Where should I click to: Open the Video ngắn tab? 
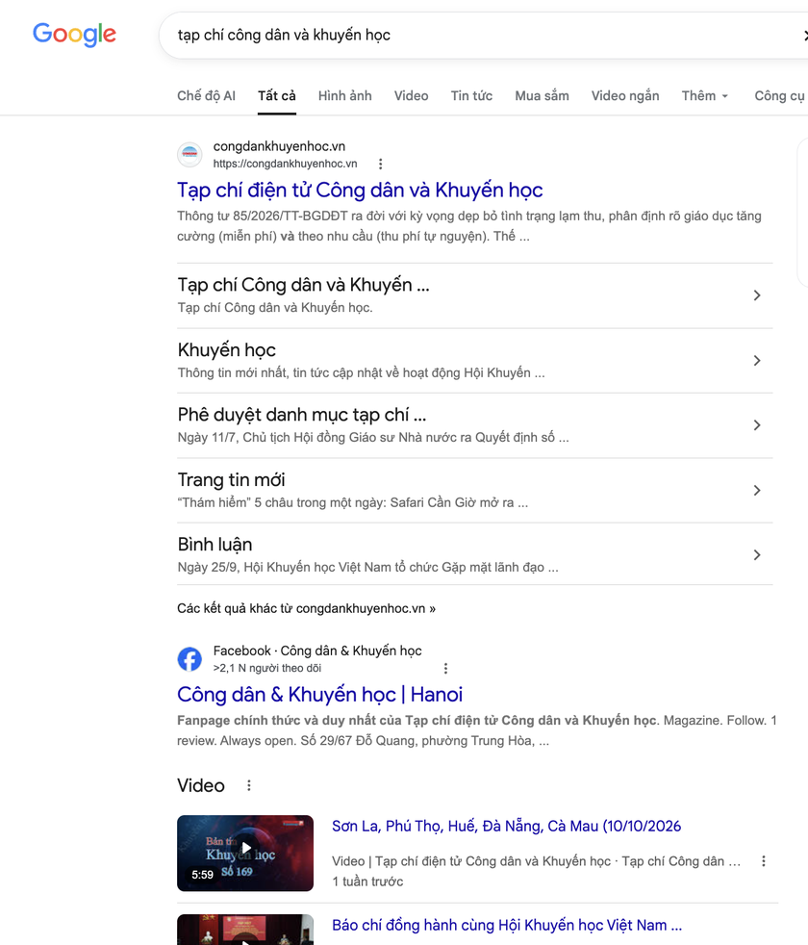tap(625, 96)
